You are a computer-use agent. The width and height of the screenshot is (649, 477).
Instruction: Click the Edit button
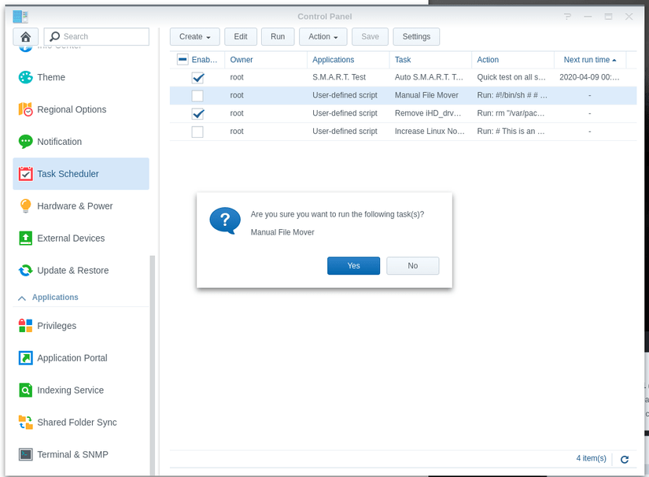tap(241, 36)
